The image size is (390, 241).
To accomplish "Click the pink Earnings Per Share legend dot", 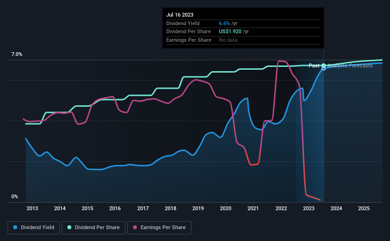I will (x=135, y=227).
